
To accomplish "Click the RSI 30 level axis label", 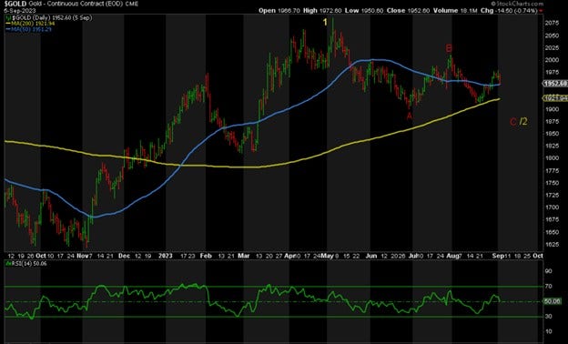I will click(x=549, y=317).
